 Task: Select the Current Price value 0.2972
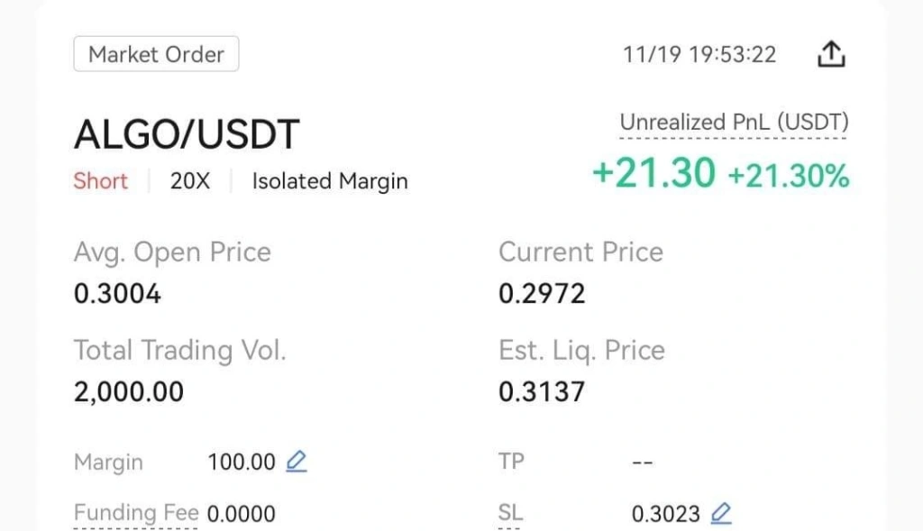[542, 294]
